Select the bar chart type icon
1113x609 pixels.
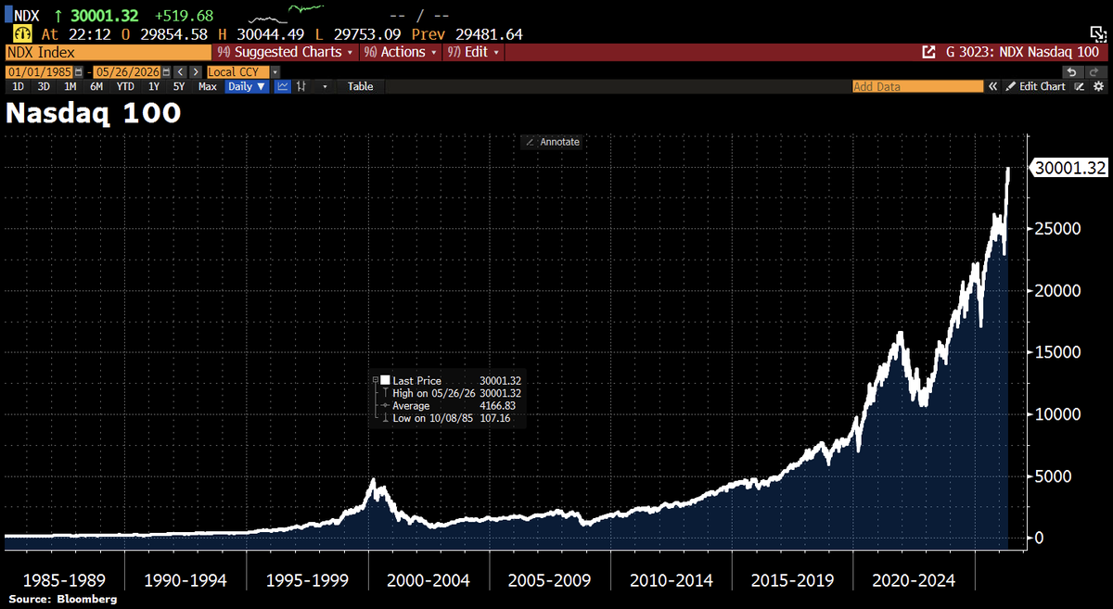coord(301,86)
